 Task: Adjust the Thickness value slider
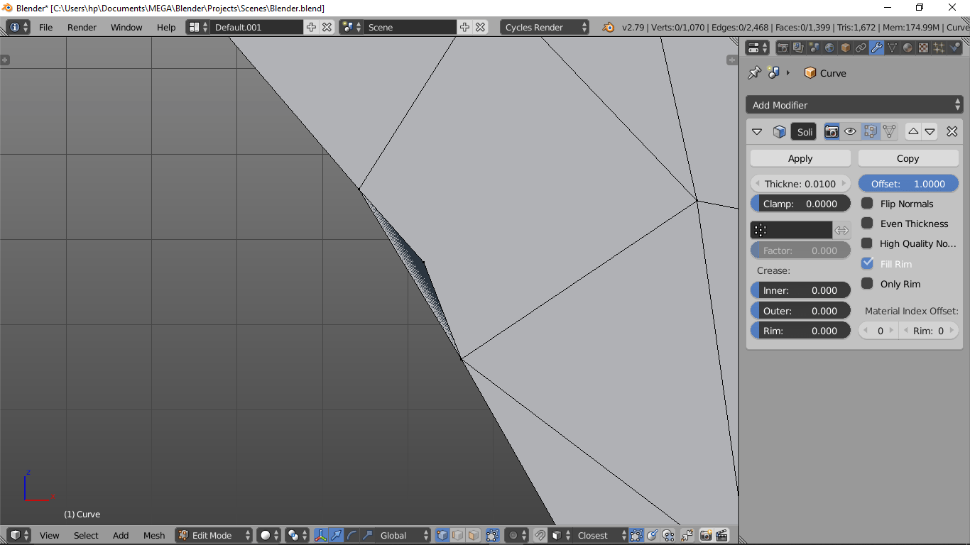pyautogui.click(x=800, y=183)
